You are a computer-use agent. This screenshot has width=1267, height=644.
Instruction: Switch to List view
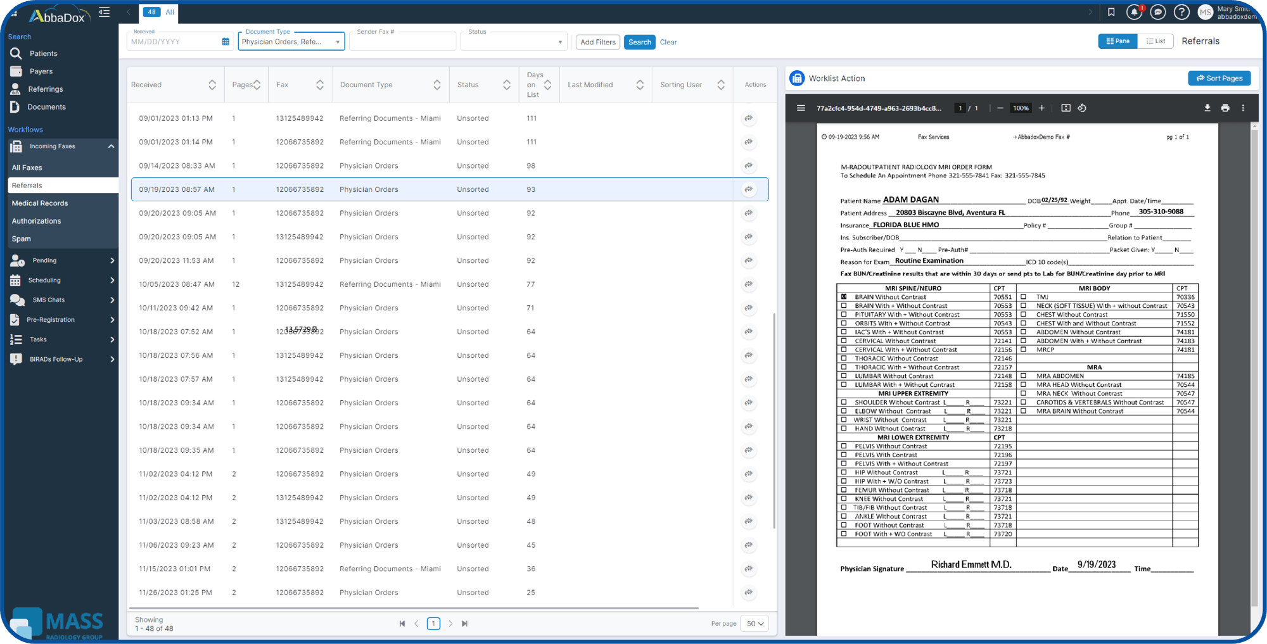coord(1156,41)
